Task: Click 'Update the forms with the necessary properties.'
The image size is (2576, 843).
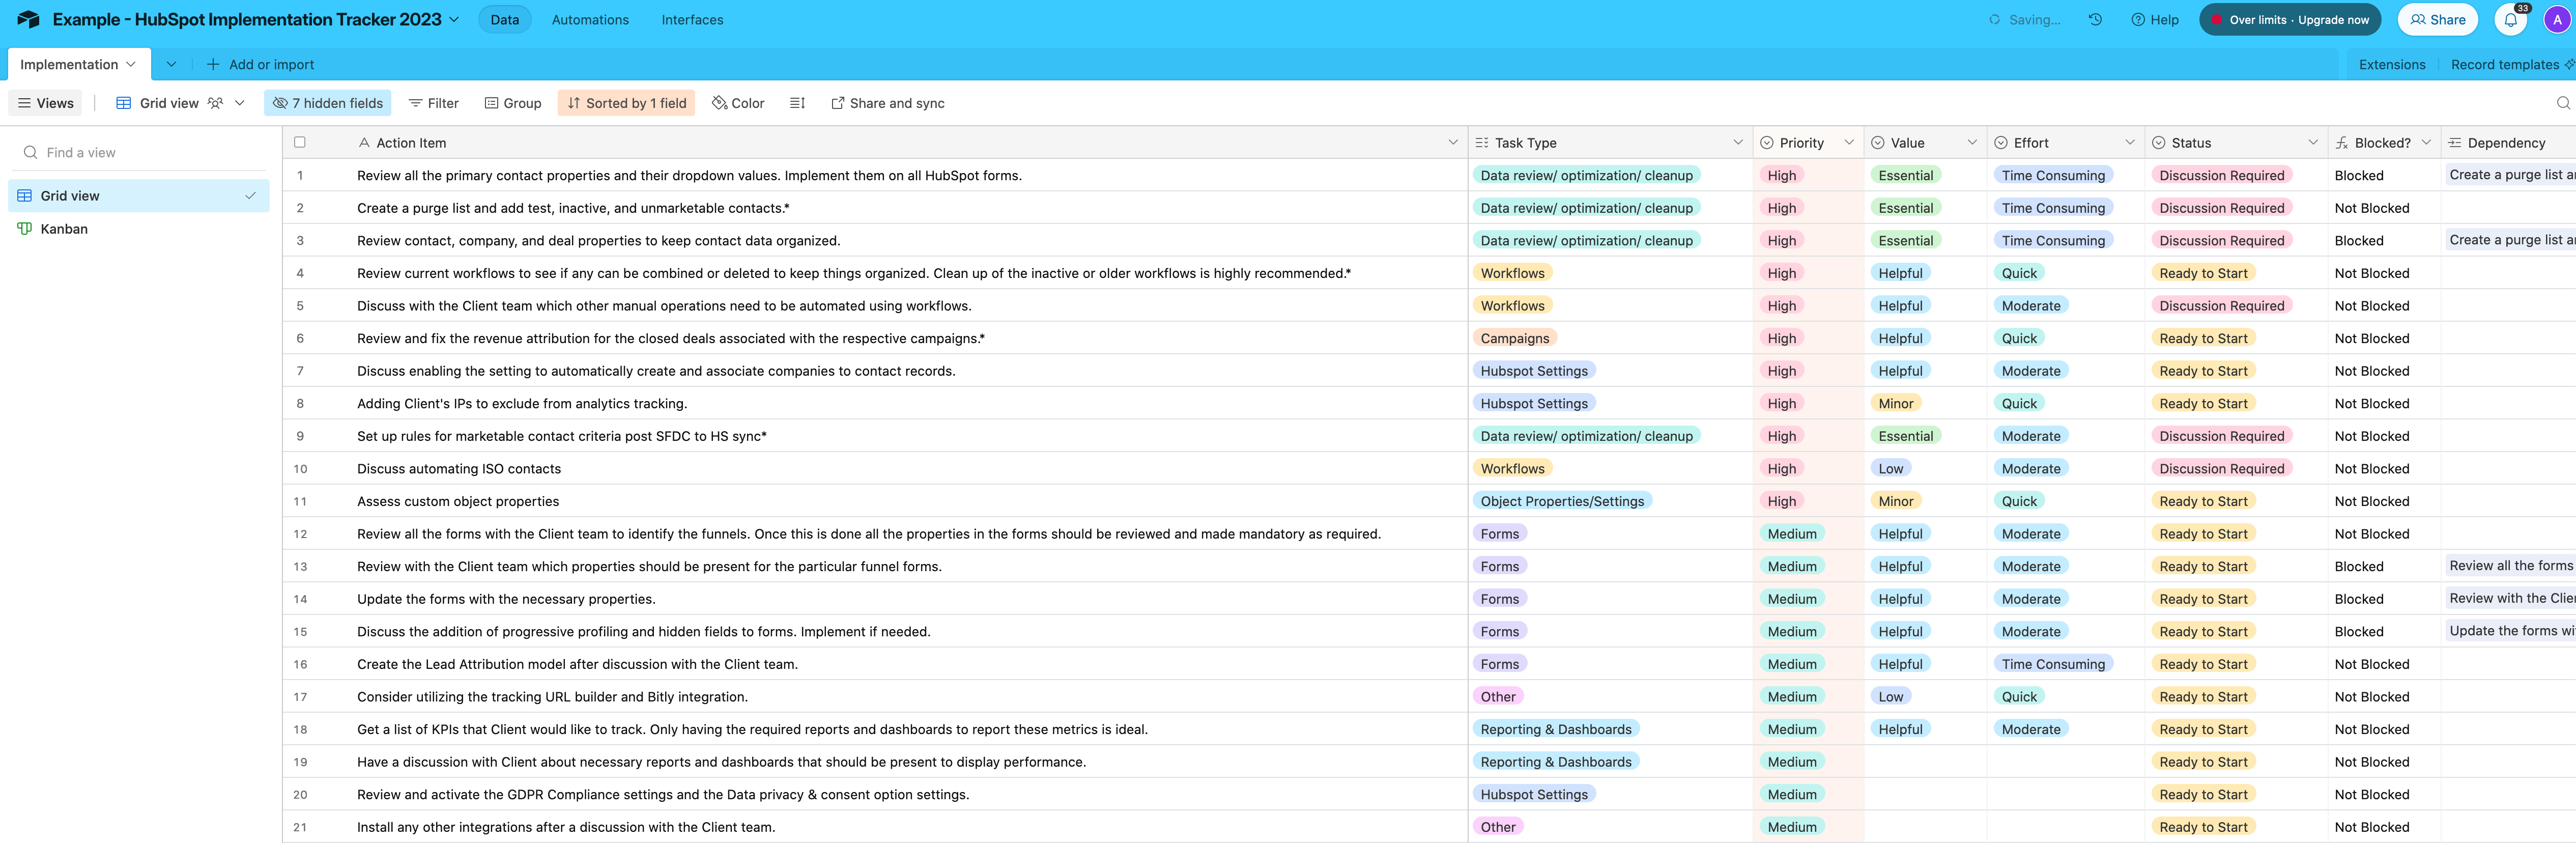Action: pyautogui.click(x=506, y=599)
